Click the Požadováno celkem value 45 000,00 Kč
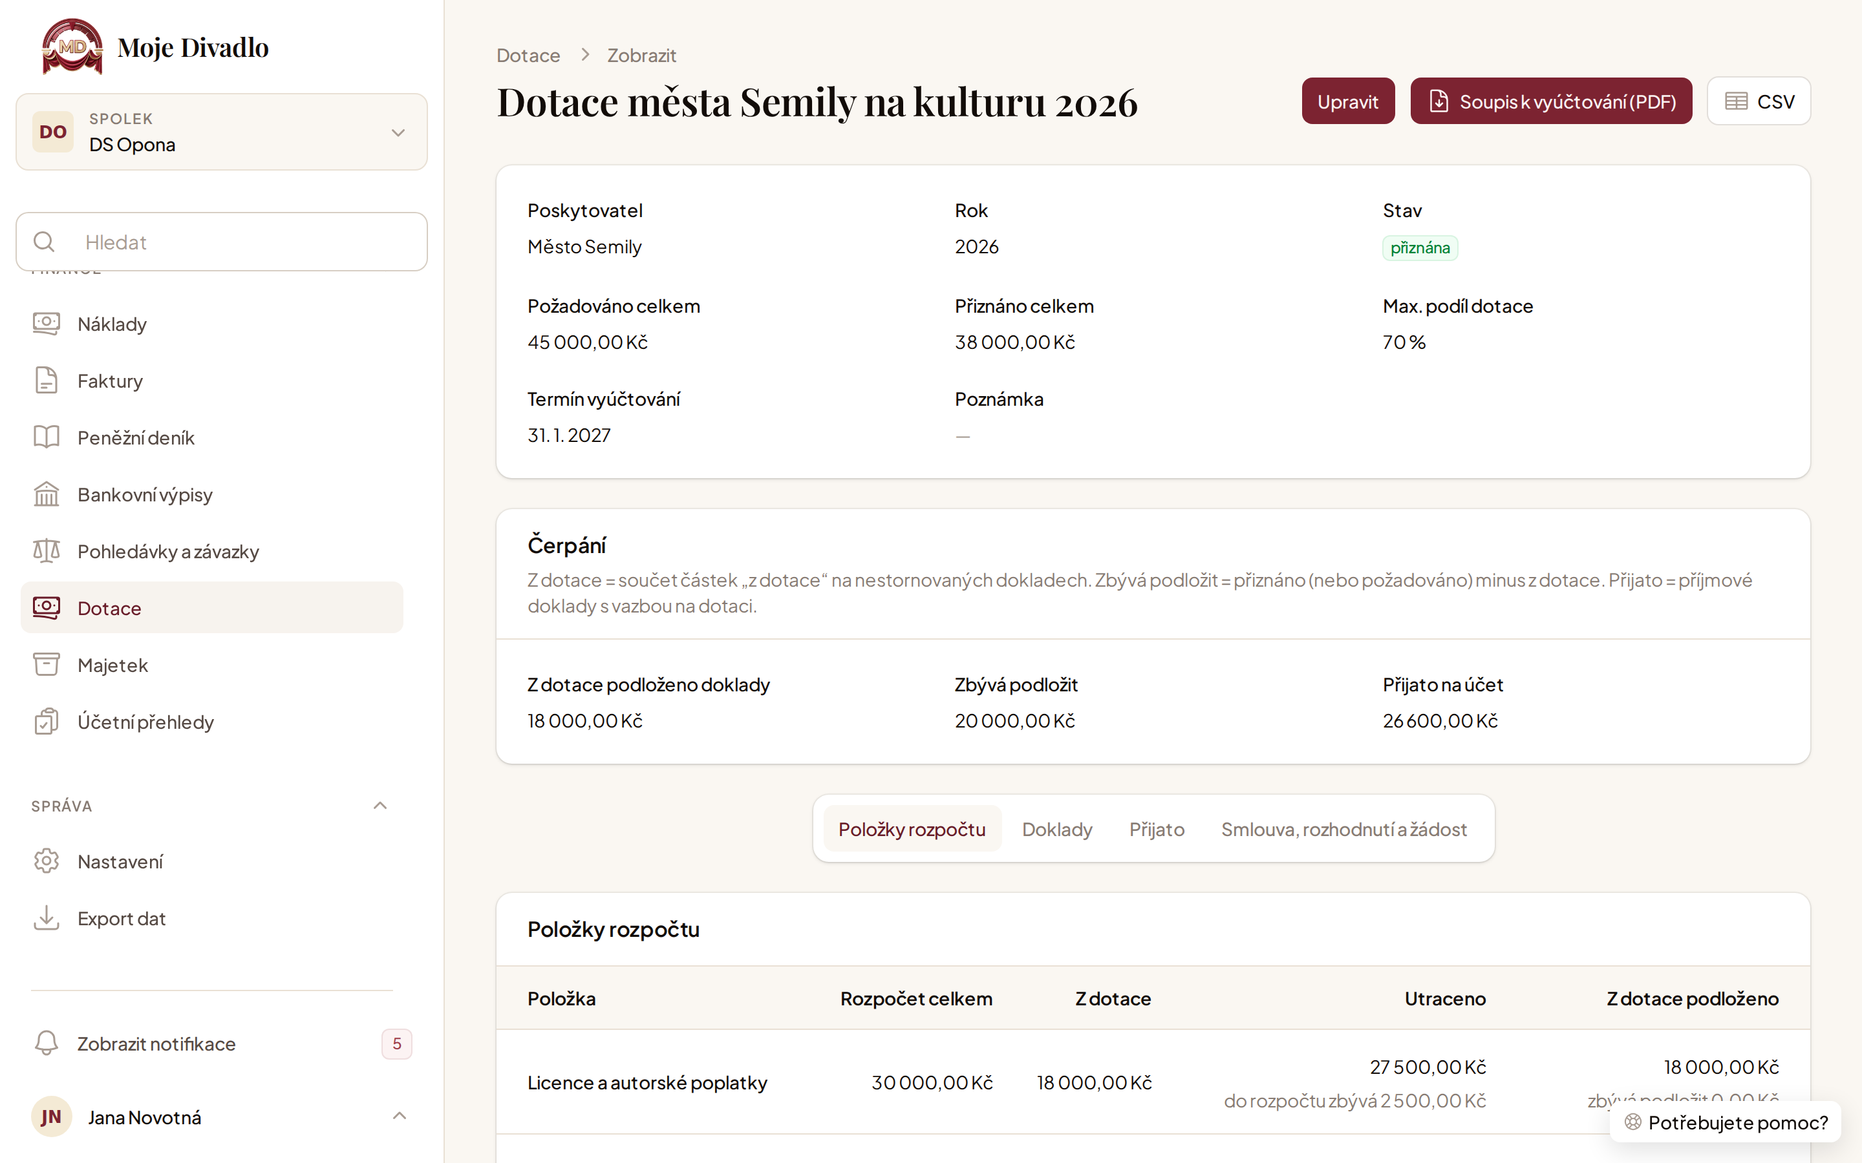1862x1163 pixels. (588, 342)
